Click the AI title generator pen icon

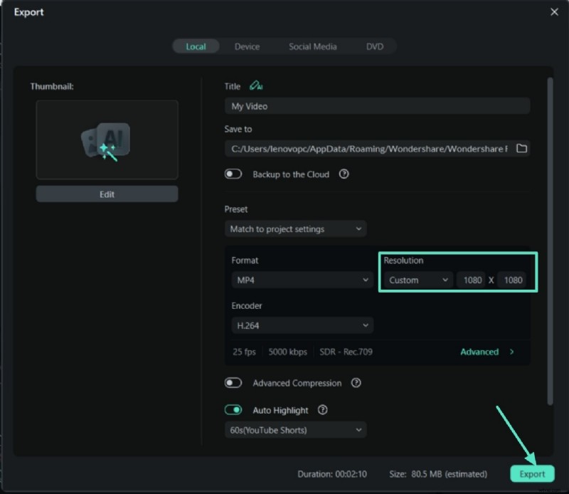256,86
